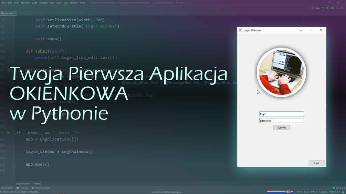Toggle fold marker at line 61 in gutter
Screen dimensions: 346x194
click(14, 164)
